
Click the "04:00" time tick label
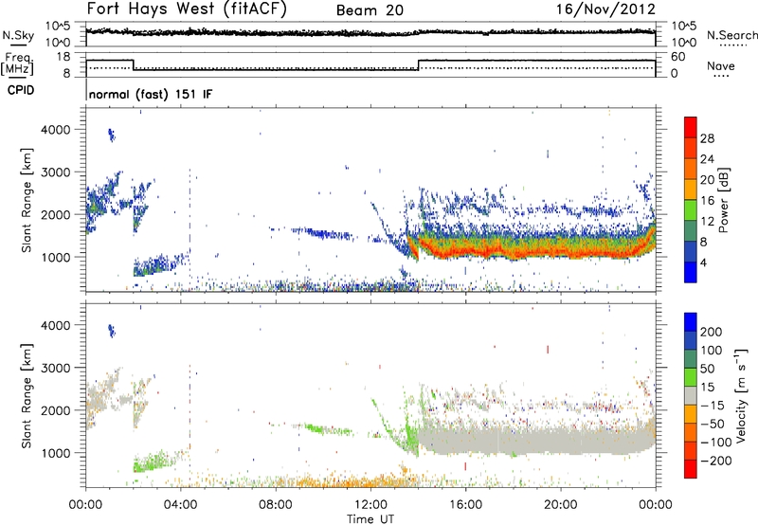(181, 505)
